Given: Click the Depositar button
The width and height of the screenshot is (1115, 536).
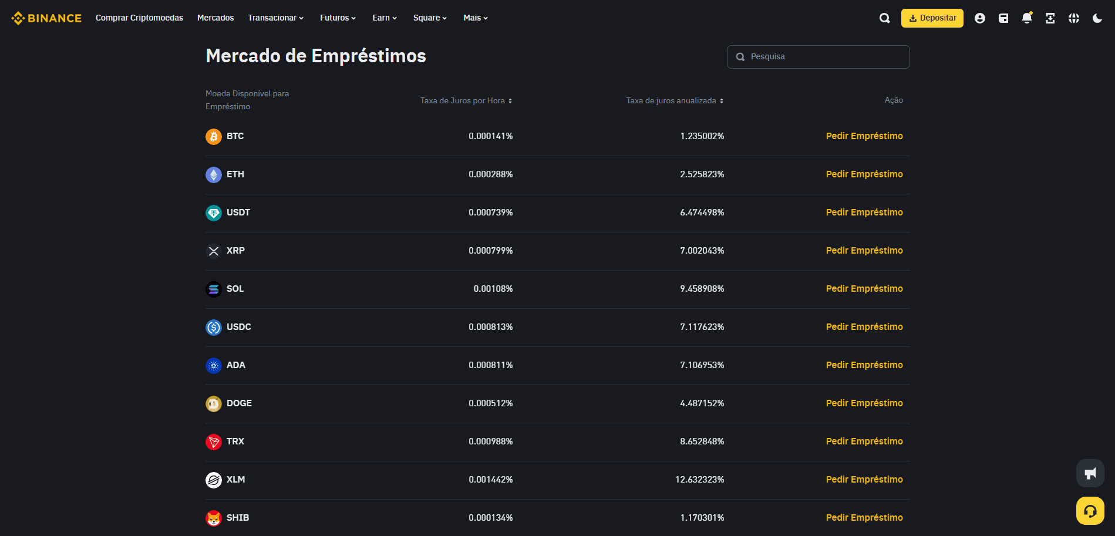Looking at the screenshot, I should [x=932, y=18].
